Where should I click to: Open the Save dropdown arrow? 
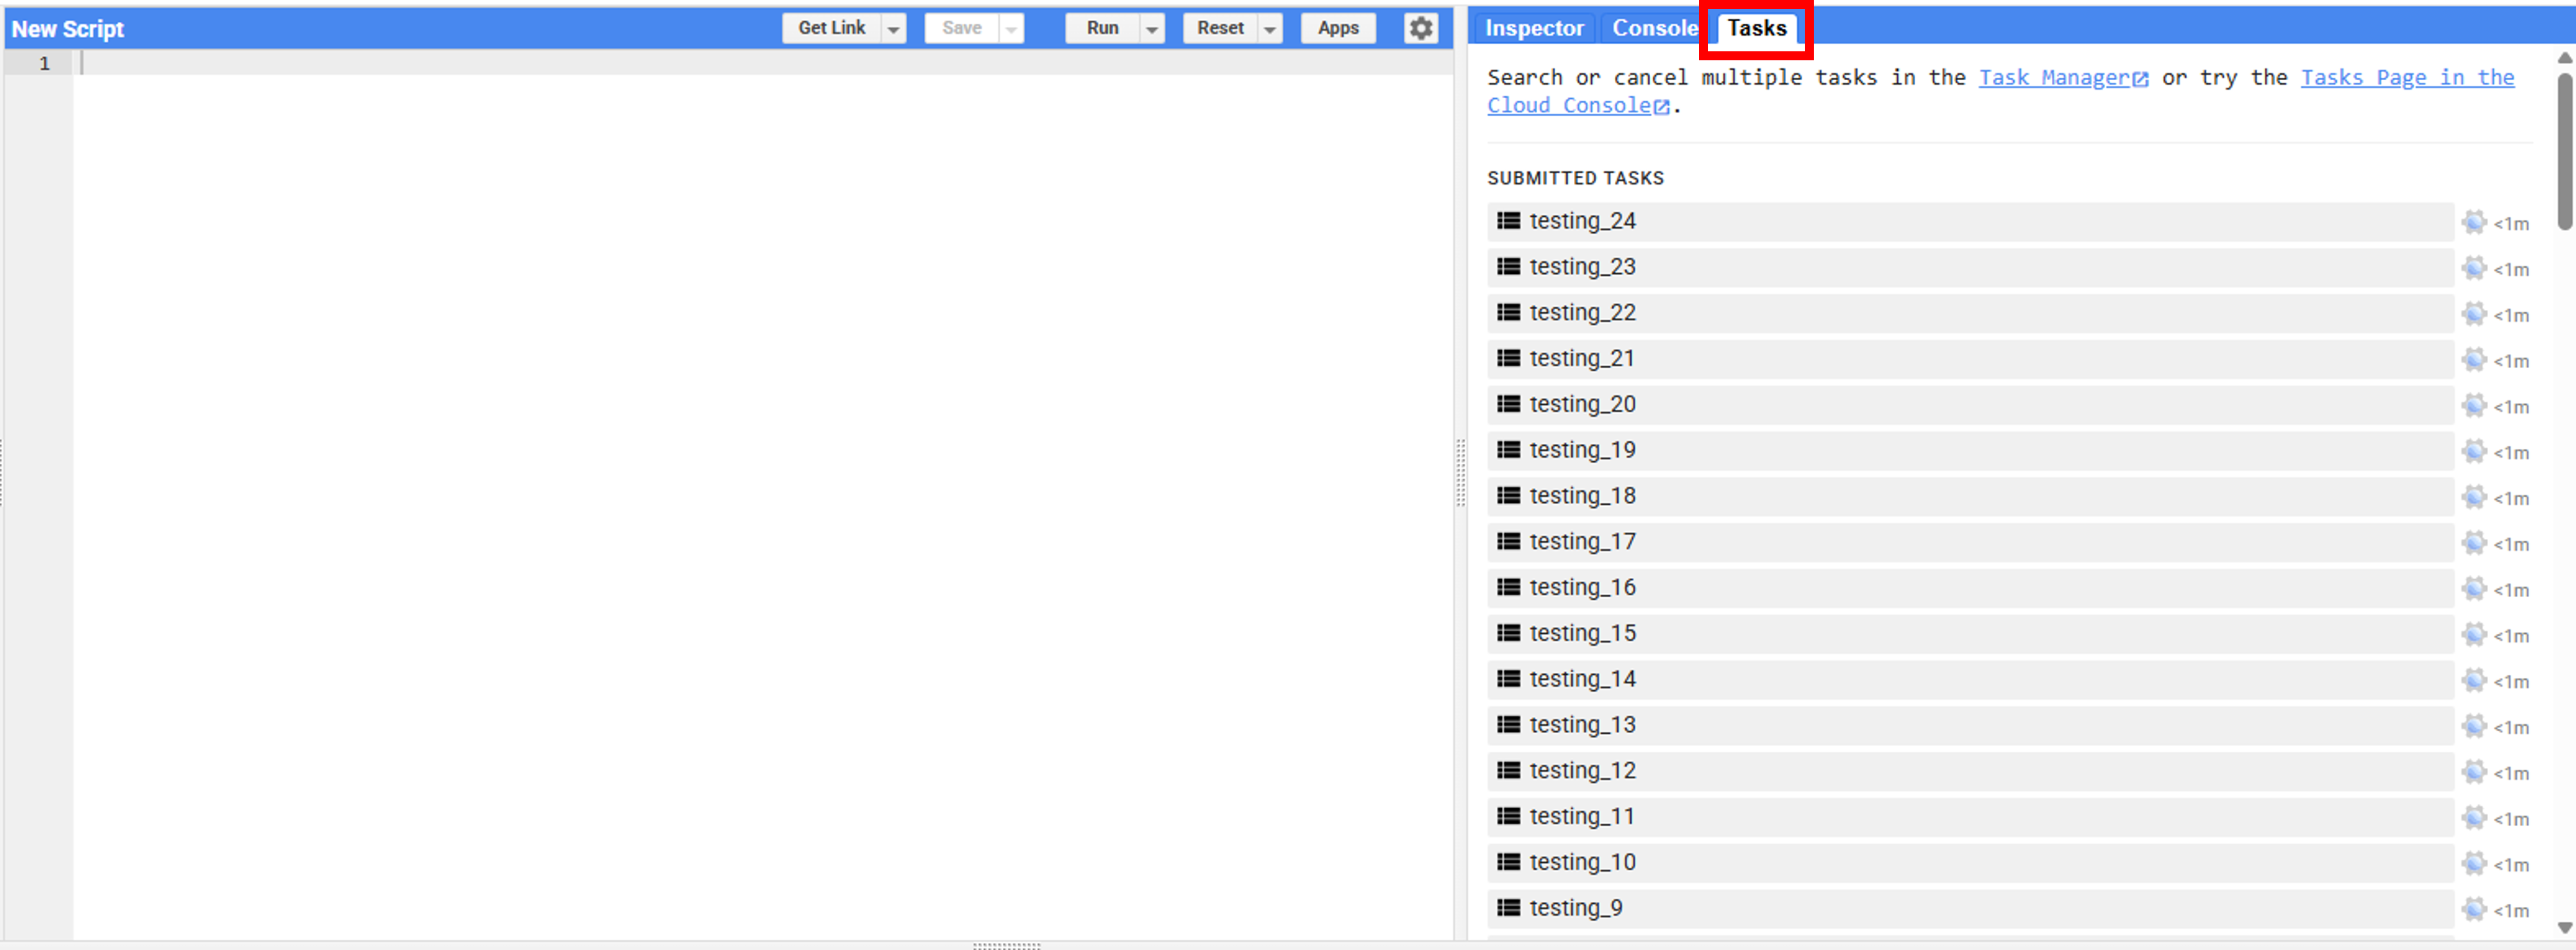click(1012, 29)
